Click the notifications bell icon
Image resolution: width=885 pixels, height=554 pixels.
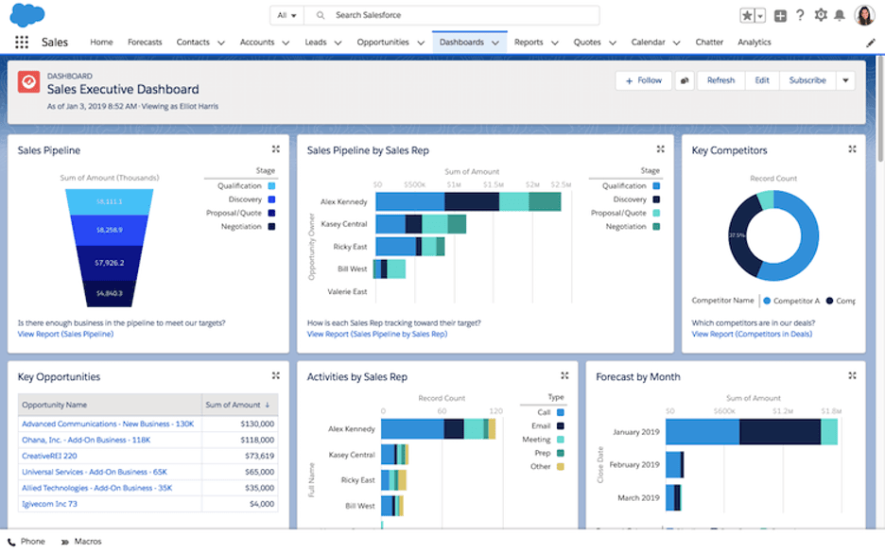point(840,14)
